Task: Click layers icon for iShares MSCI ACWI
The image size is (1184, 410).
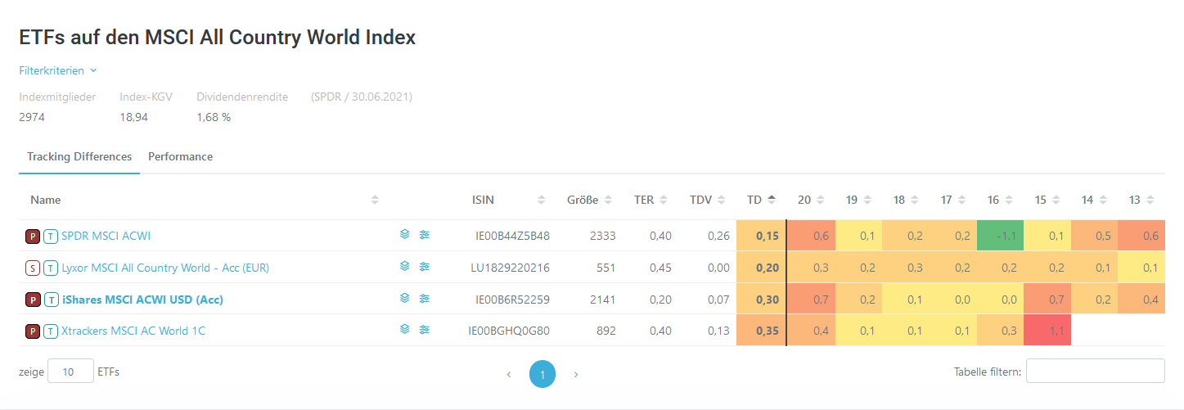Action: coord(404,298)
